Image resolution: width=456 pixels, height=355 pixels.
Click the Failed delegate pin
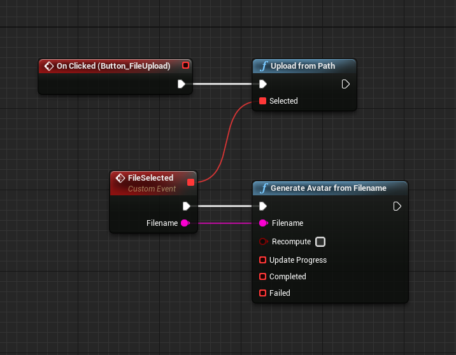(x=262, y=293)
